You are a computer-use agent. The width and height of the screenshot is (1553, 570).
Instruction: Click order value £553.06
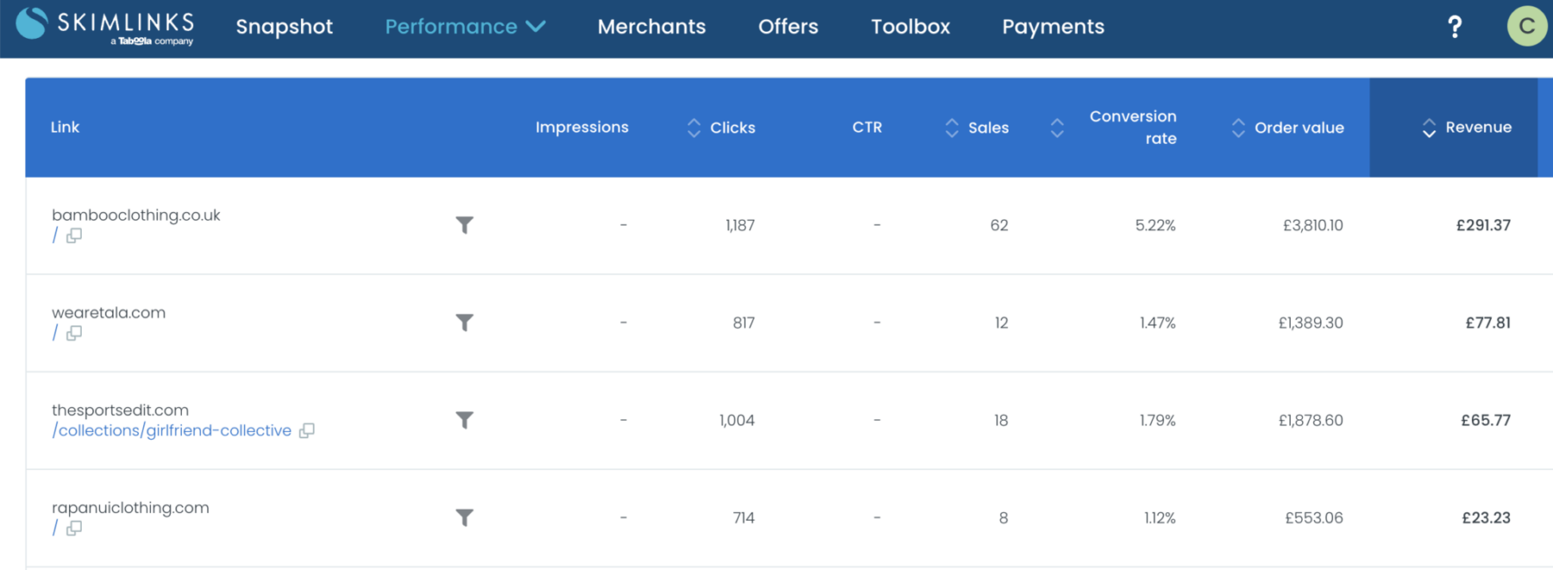[1314, 517]
